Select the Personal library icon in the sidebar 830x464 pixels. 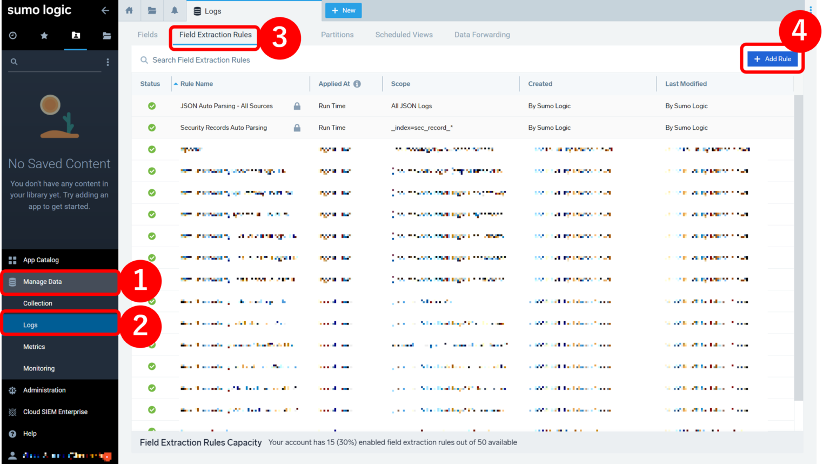pos(75,35)
